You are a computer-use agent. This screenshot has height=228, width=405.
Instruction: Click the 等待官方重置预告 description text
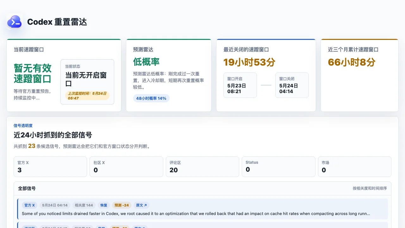click(x=33, y=95)
